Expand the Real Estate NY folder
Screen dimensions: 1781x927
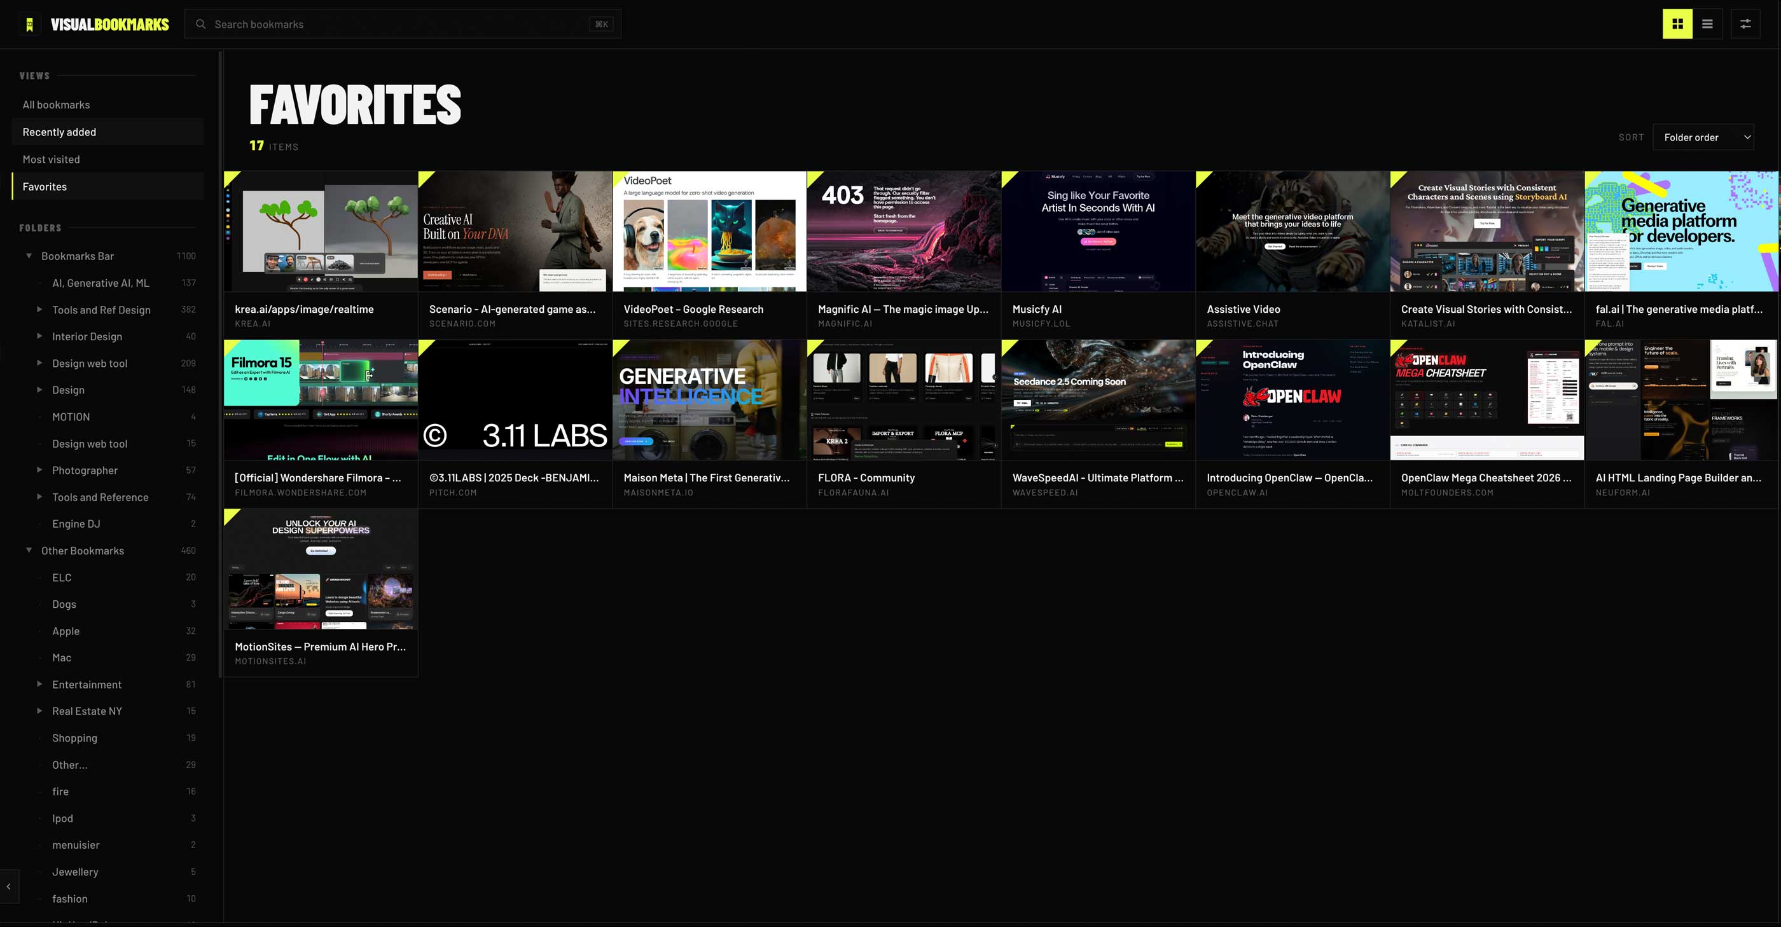tap(39, 711)
